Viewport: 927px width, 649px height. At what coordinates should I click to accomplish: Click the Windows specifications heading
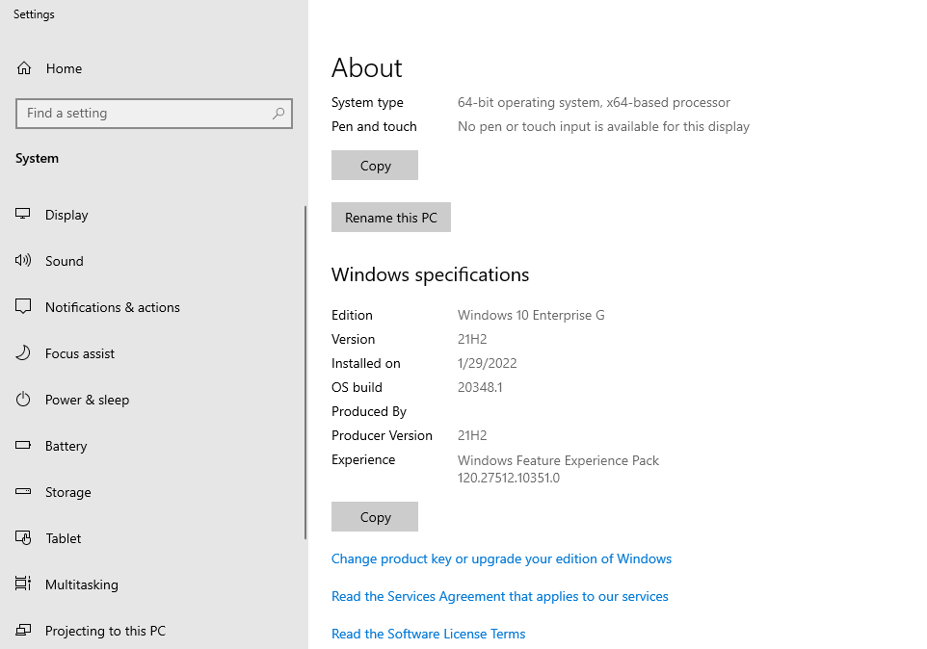[x=430, y=274]
